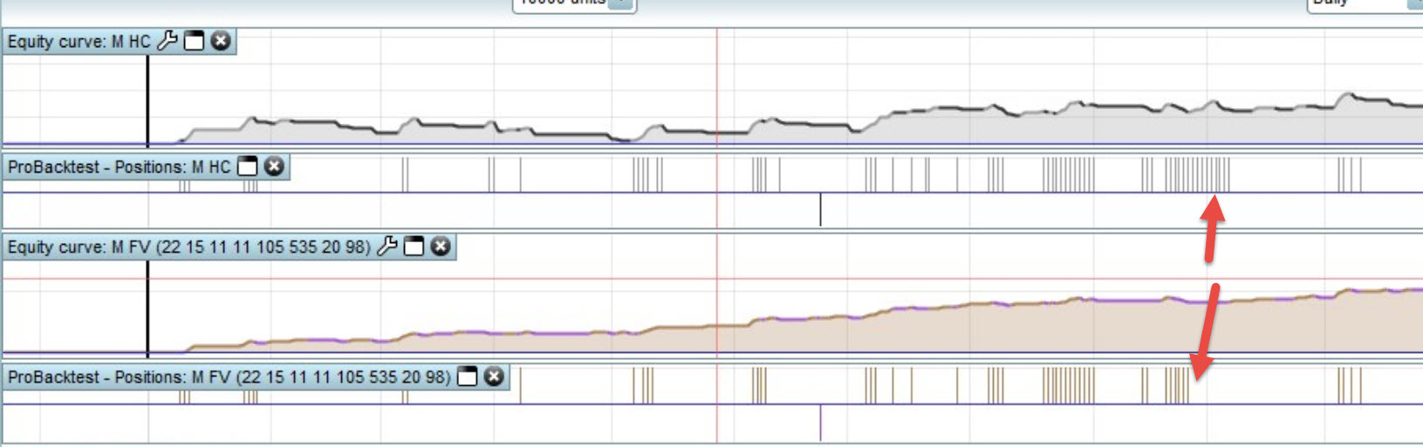Screen dimensions: 1423x447
Task: Detach the Equity curve M FV panel window
Action: pos(414,247)
